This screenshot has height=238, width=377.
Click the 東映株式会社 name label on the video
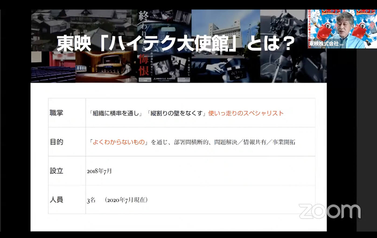[x=326, y=44]
